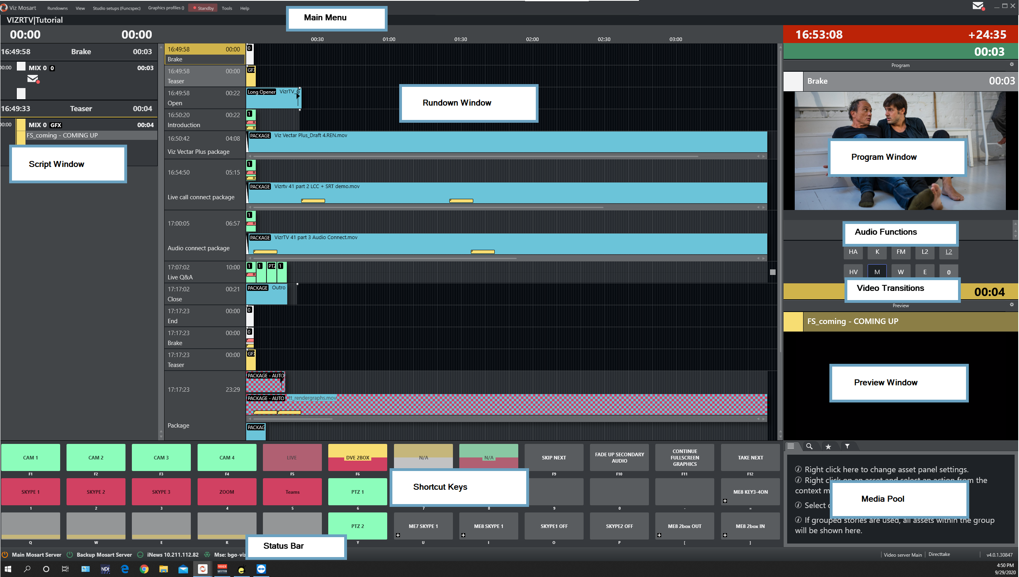The width and height of the screenshot is (1019, 577).
Task: Toggle the FM audio function button
Action: [901, 252]
